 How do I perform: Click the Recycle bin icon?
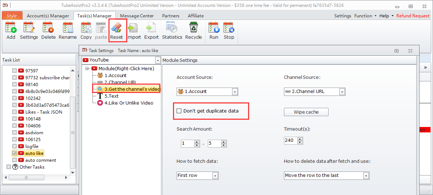193,28
